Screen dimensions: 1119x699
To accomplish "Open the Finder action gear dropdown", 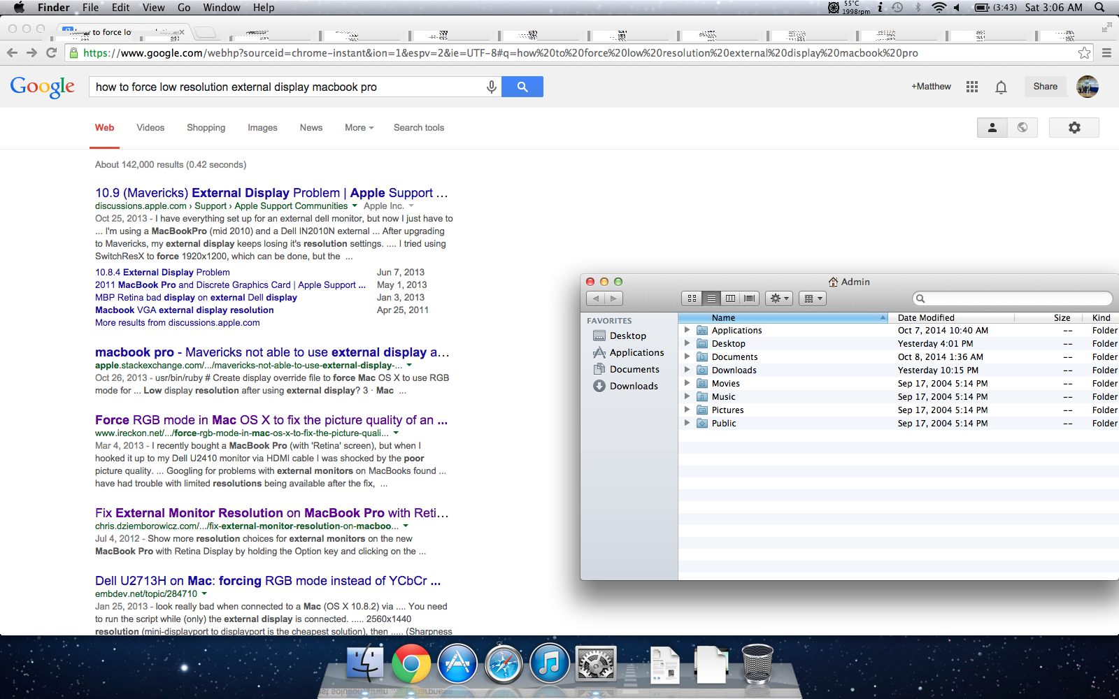I will tap(779, 298).
